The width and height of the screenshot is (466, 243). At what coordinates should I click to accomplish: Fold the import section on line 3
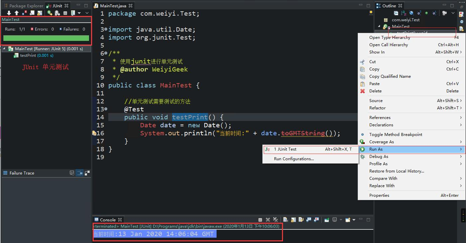point(106,29)
